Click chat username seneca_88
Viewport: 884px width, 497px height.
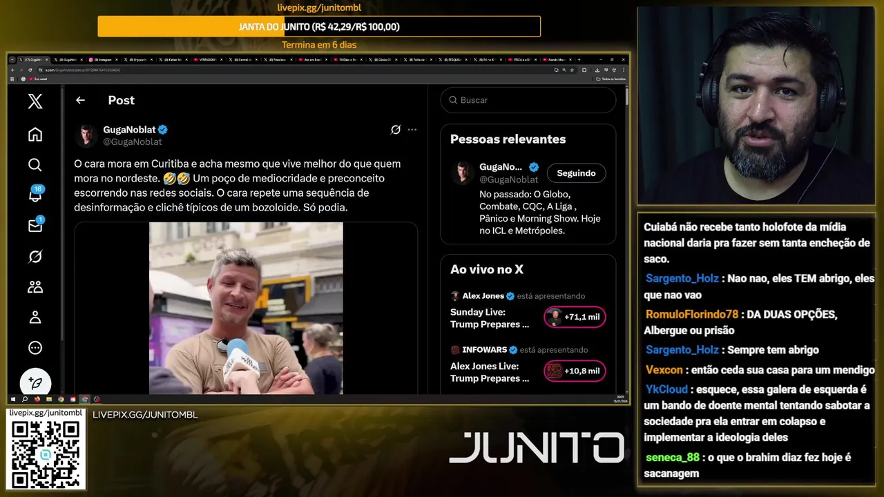pos(673,458)
